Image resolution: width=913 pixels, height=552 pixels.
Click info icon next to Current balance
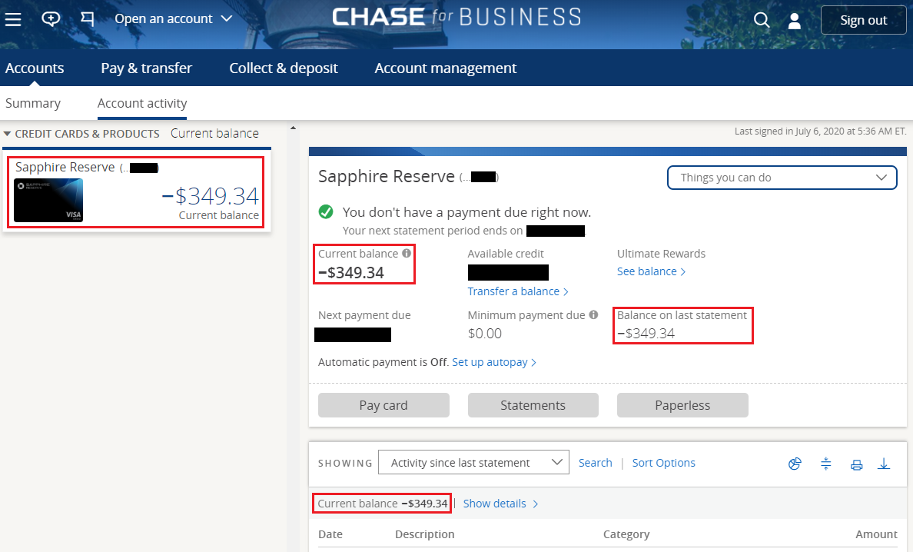click(407, 253)
